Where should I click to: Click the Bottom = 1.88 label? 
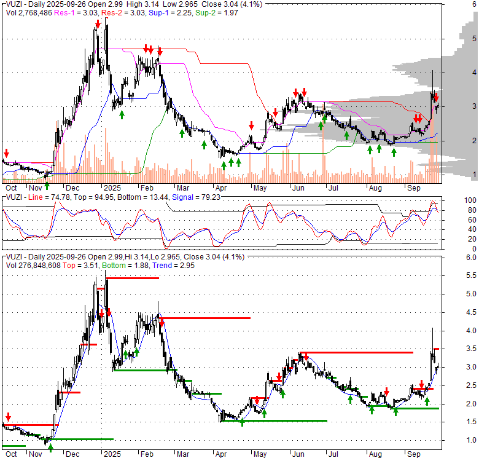(x=125, y=266)
